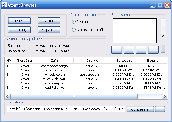The width and height of the screenshot is (172, 122).
Task: Open the Справка help button
Action: (49, 30)
